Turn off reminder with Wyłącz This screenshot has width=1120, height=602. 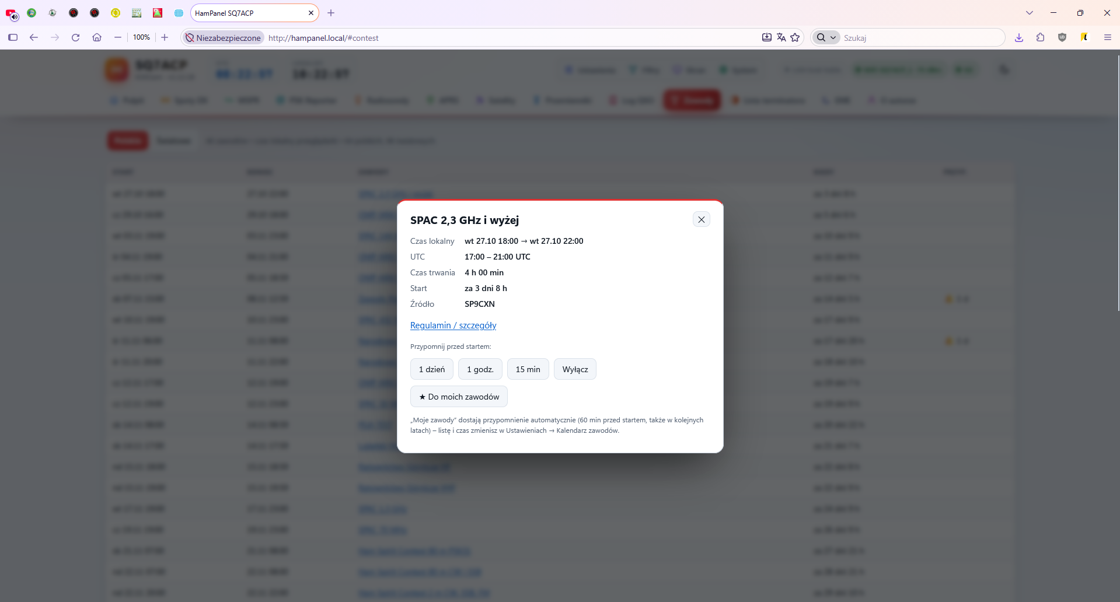click(x=575, y=369)
